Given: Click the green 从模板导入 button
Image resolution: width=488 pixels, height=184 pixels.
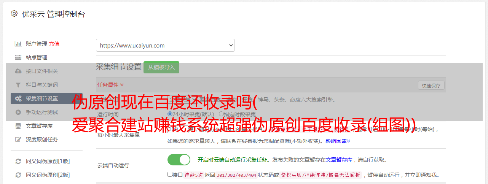Looking at the screenshot, I should tap(161, 67).
